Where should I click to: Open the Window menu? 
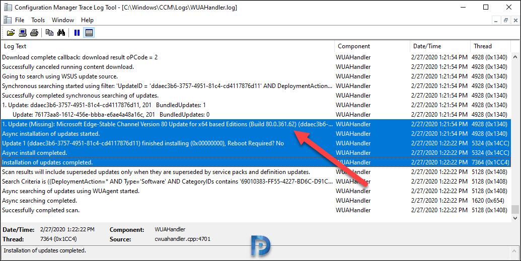point(63,20)
